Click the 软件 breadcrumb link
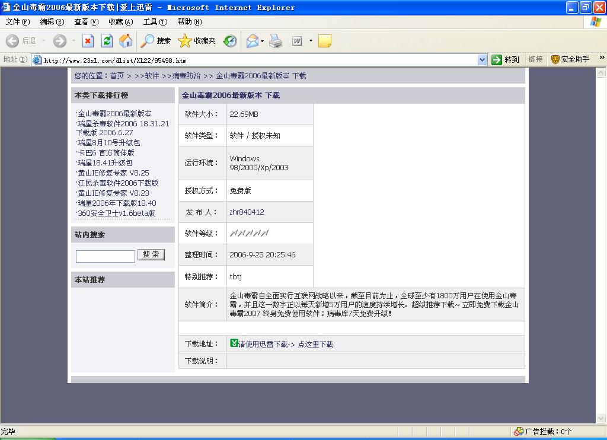This screenshot has height=440, width=607. pos(152,75)
